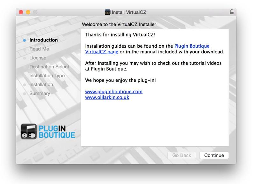
Task: Select the Introduction step in sidebar
Action: click(x=44, y=40)
